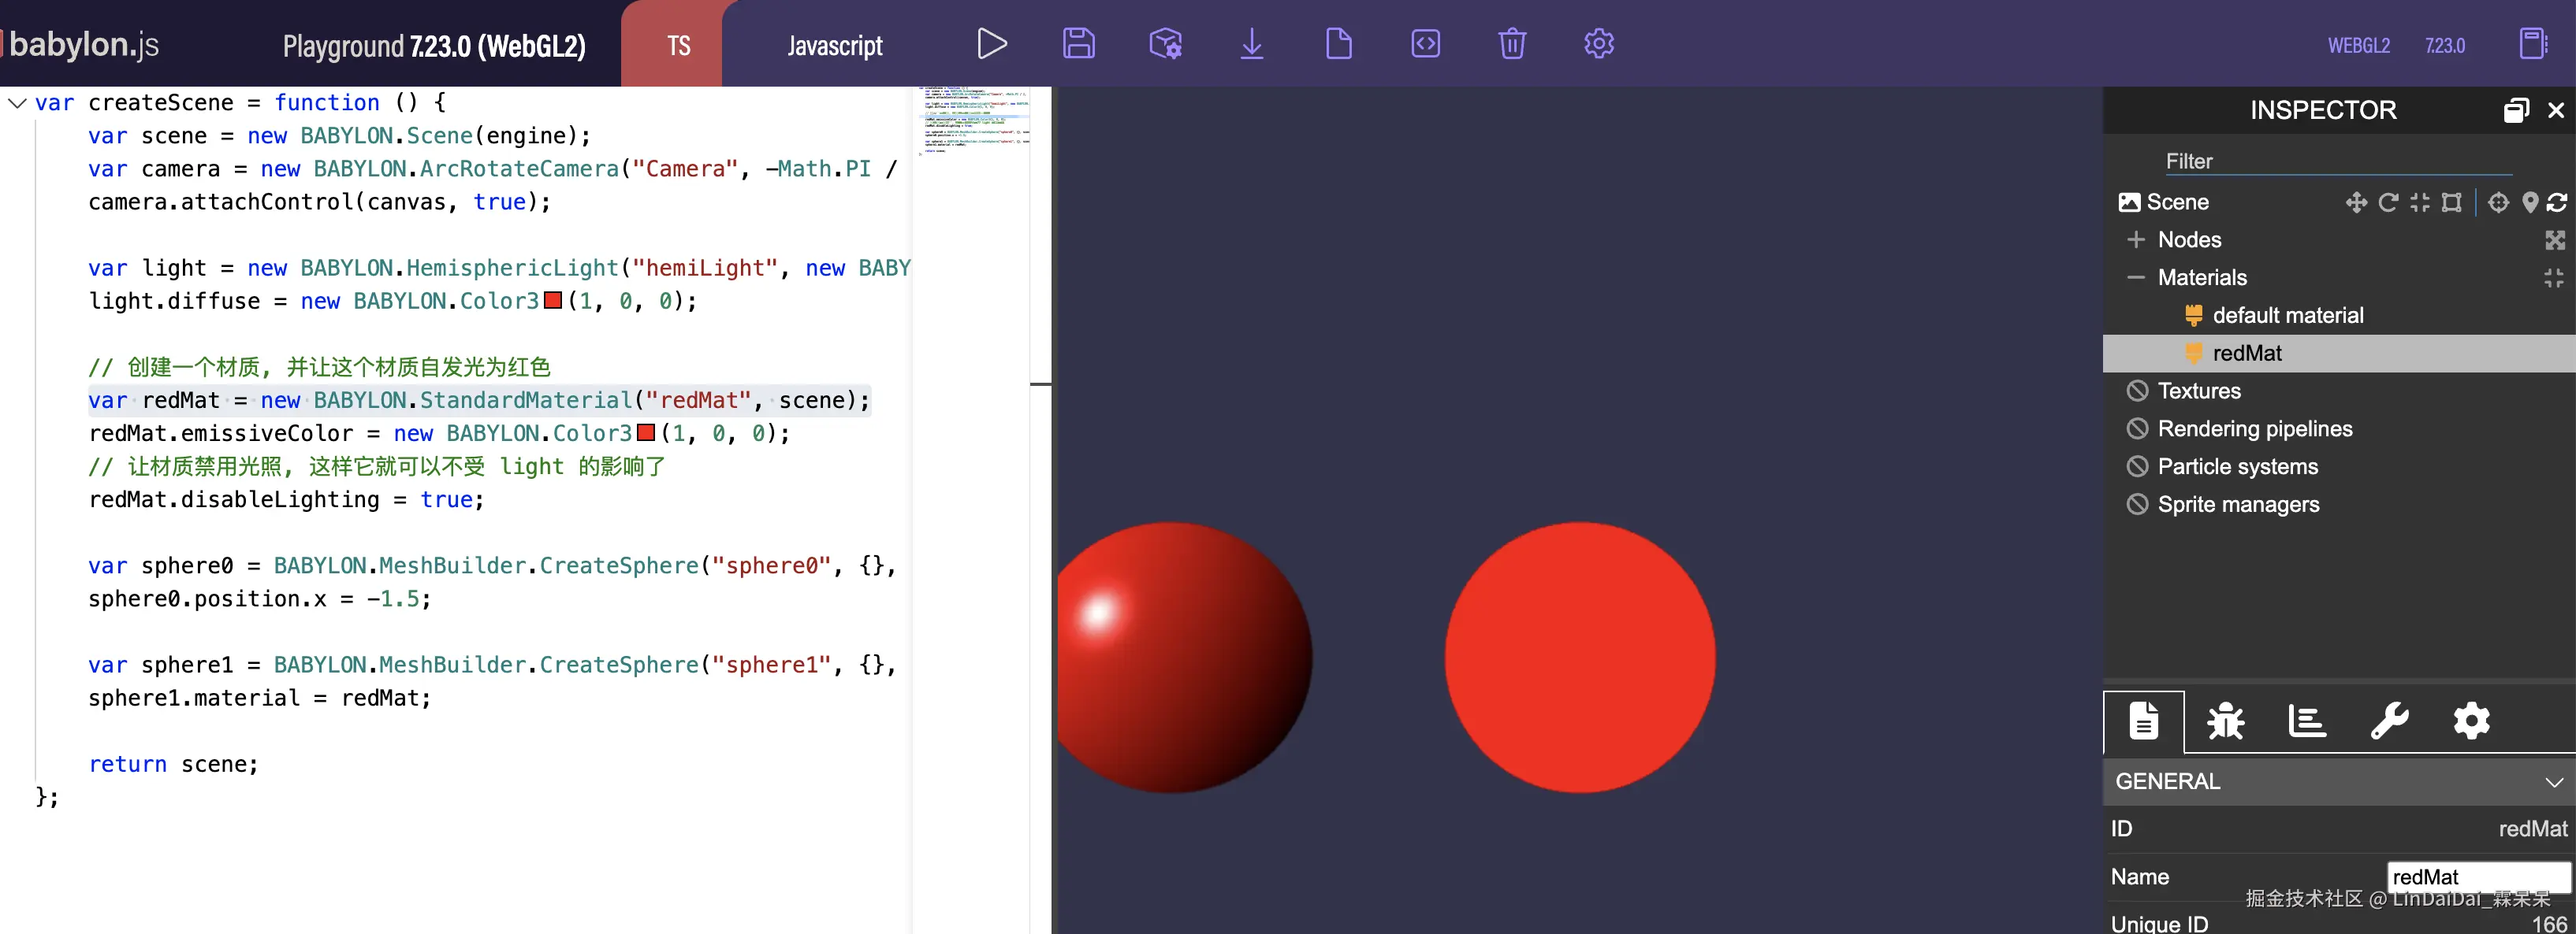Download the playground code
This screenshot has height=934, width=2576.
[x=1251, y=44]
